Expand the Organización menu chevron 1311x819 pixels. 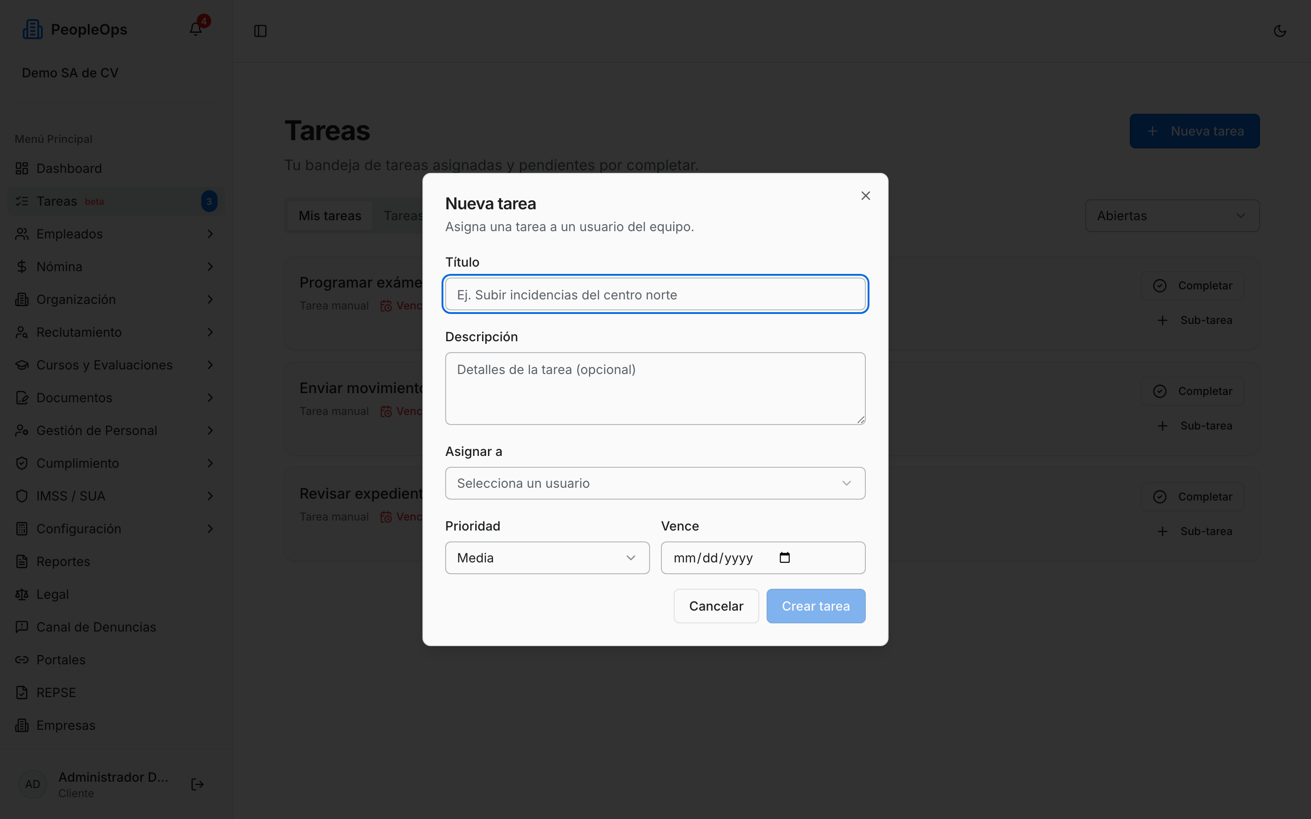pos(210,299)
